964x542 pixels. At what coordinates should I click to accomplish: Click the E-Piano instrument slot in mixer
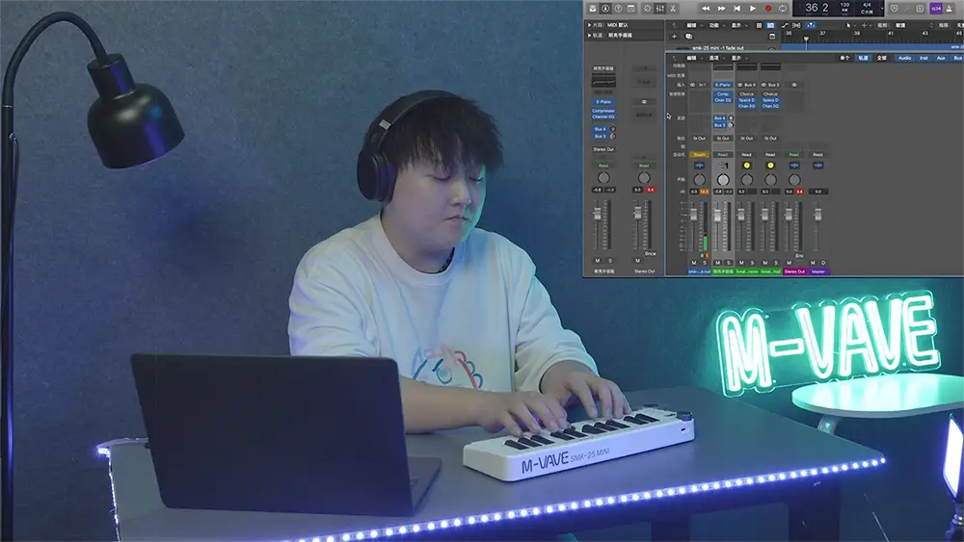723,85
